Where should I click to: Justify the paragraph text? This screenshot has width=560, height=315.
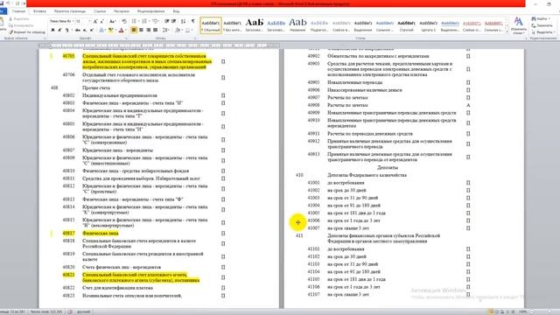pyautogui.click(x=156, y=31)
